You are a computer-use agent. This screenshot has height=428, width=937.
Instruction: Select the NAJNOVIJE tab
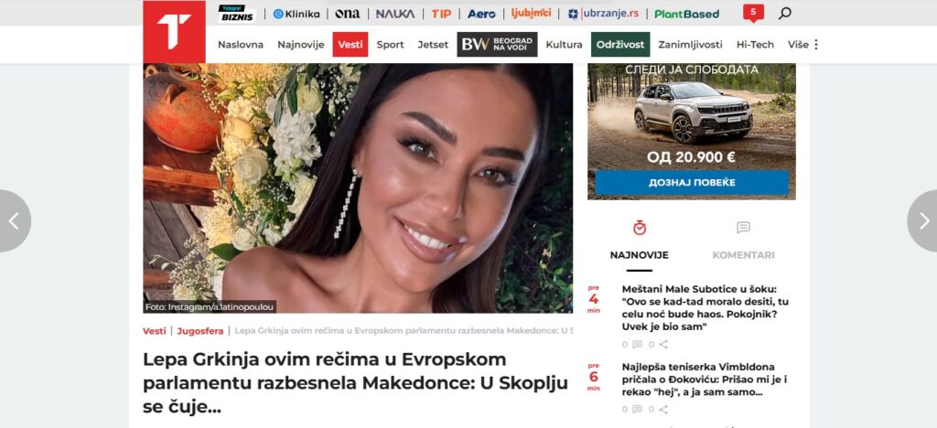(640, 255)
